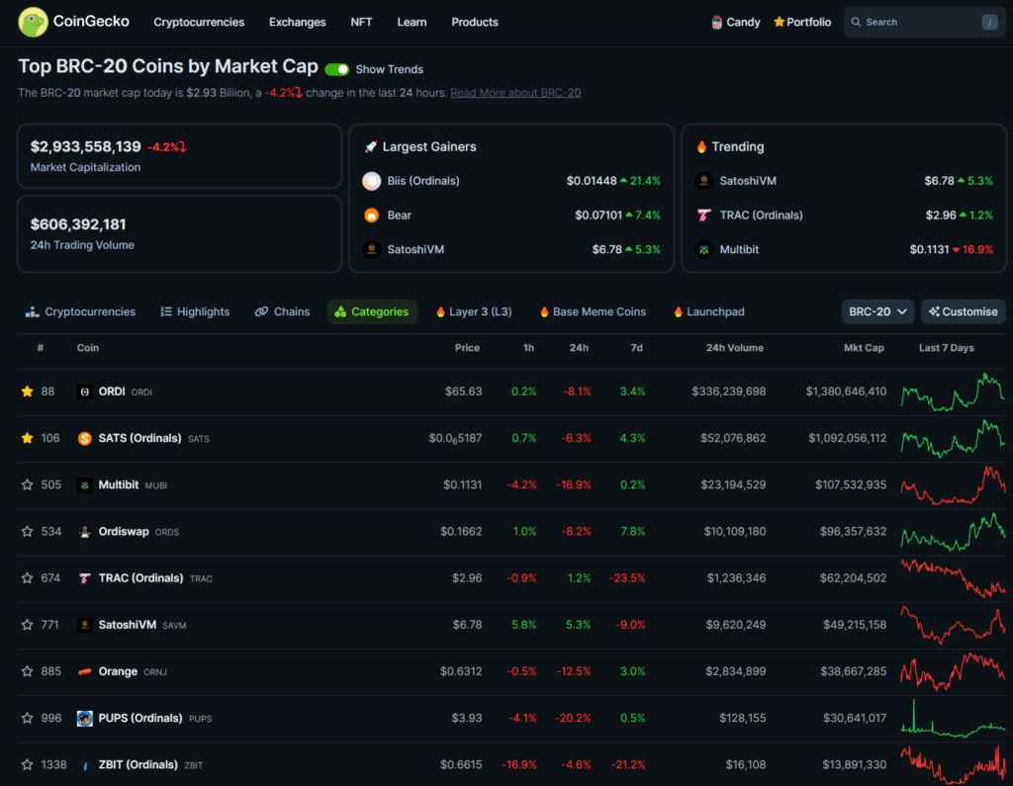The height and width of the screenshot is (786, 1013).
Task: Open ORDI last 7 days sparkline
Action: pyautogui.click(x=953, y=392)
